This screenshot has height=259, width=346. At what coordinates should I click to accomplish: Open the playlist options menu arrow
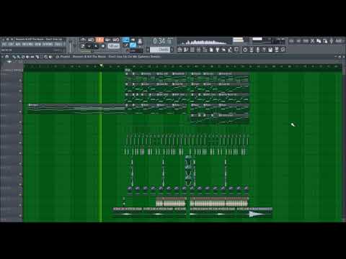click(x=3, y=57)
